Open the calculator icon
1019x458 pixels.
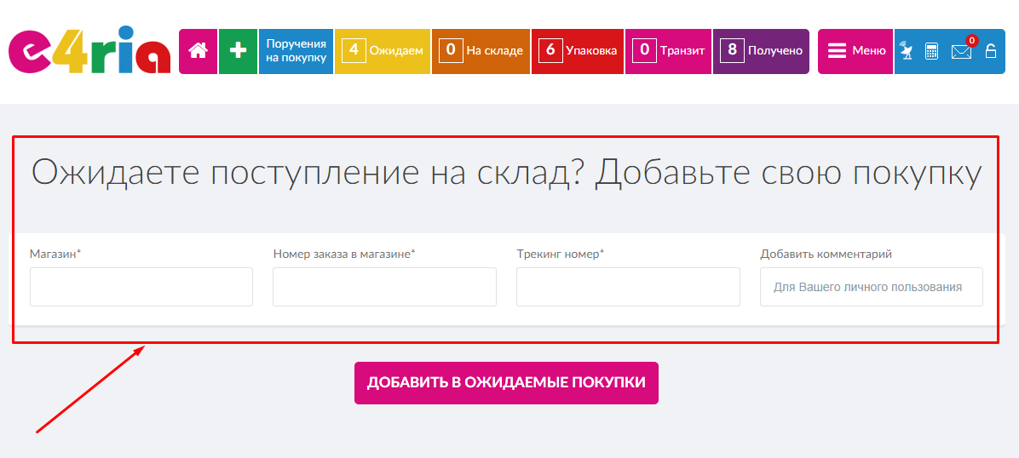click(x=931, y=51)
